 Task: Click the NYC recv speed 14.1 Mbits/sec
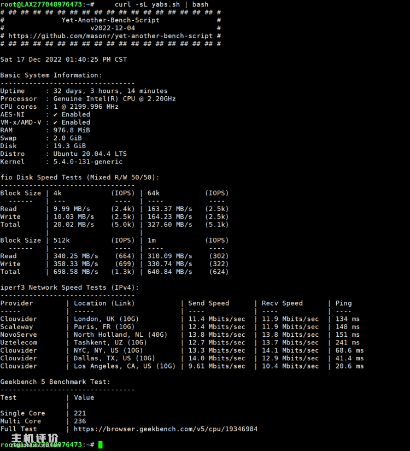tap(290, 350)
